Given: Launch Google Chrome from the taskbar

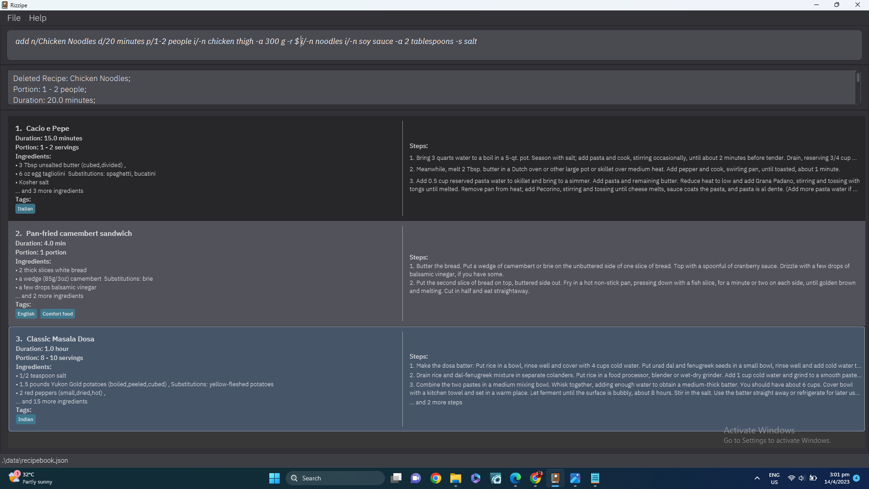Looking at the screenshot, I should (436, 478).
